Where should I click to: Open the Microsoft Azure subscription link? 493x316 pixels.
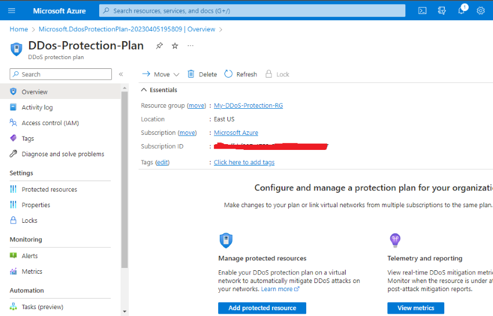coord(236,133)
